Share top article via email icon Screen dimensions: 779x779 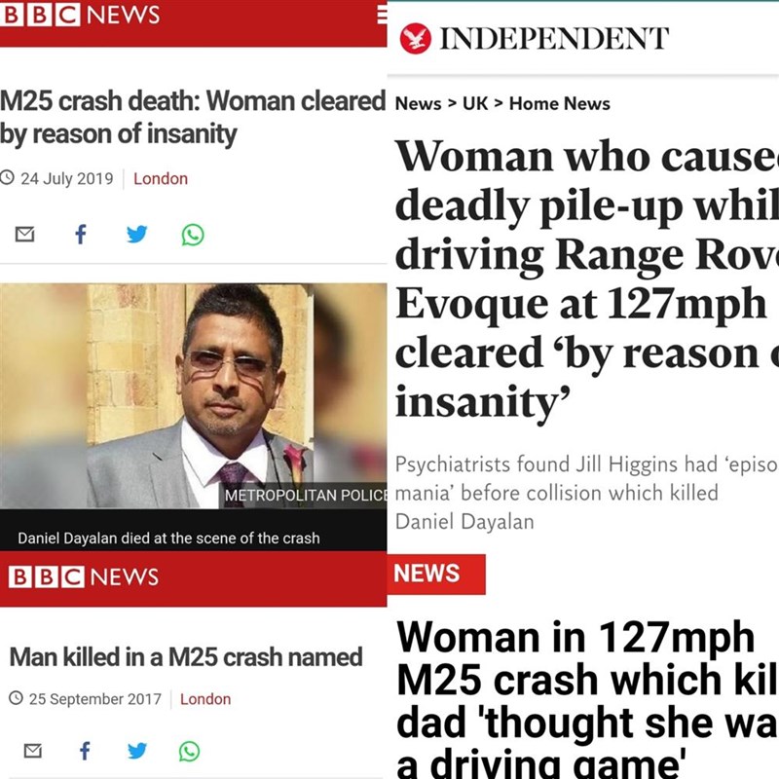pos(25,234)
